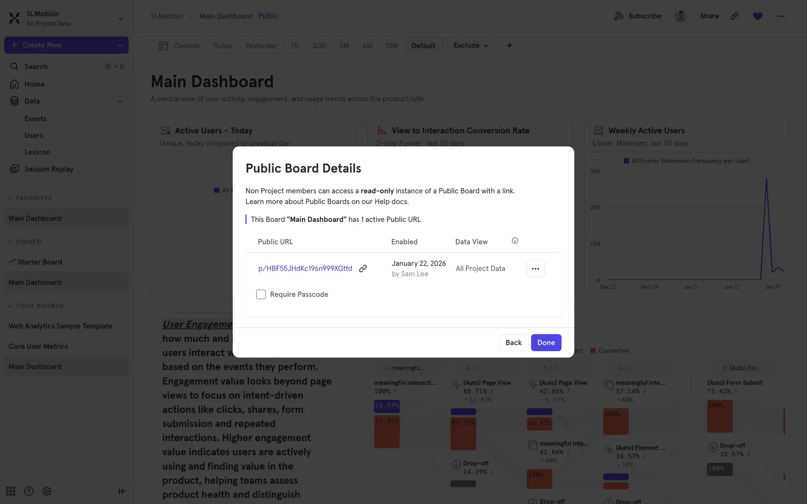The height and width of the screenshot is (504, 807).
Task: Open the p/HBF55JHdKc196n999XGtfd public URL link
Action: click(305, 268)
